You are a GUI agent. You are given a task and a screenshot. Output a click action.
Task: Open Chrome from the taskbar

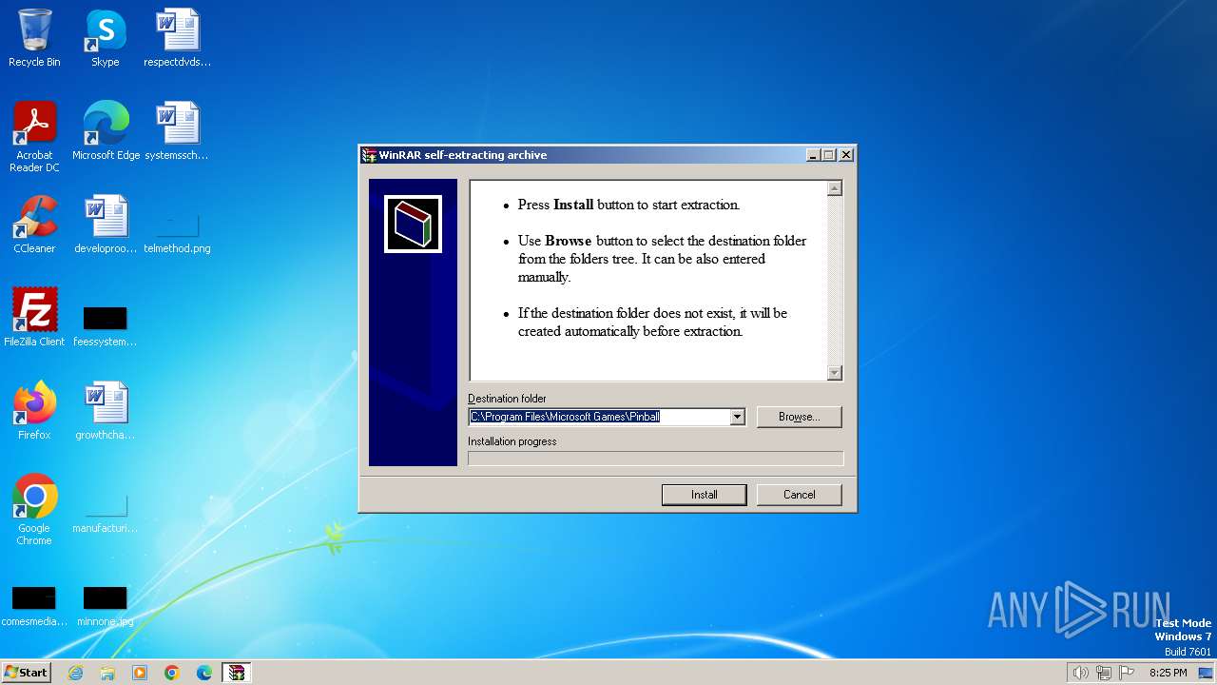[x=172, y=673]
